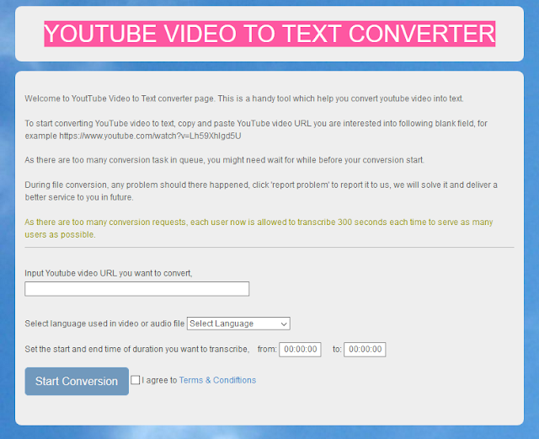Click the 'from' start time field
Screen dimensions: 539x439
[x=300, y=349]
